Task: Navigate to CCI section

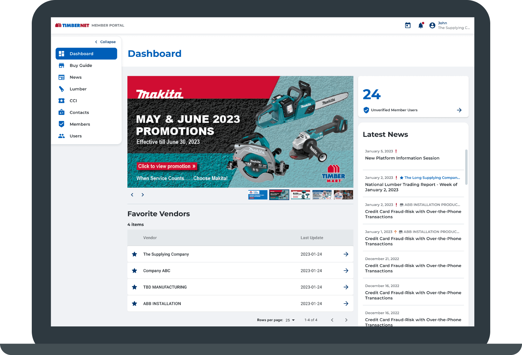Action: (x=86, y=101)
